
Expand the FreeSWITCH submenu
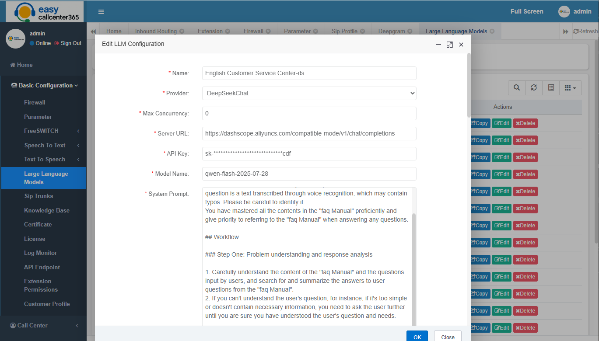52,131
